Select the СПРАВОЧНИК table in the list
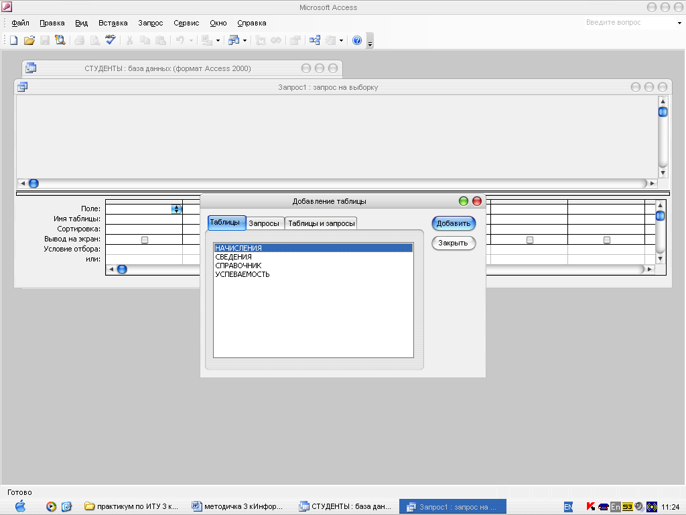 pyautogui.click(x=314, y=266)
